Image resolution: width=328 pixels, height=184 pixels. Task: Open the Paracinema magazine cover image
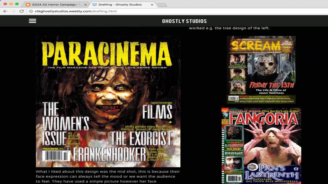pyautogui.click(x=108, y=101)
